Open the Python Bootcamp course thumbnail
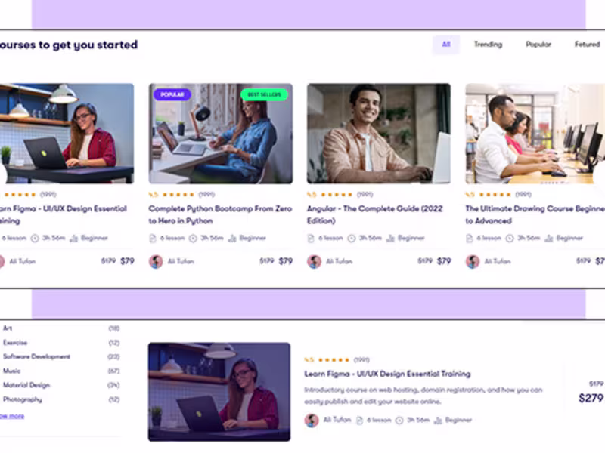 (x=221, y=134)
